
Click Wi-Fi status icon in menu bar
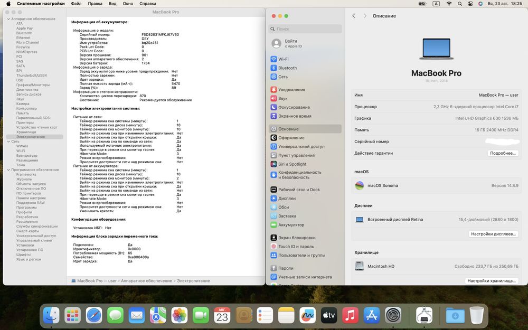449,4
